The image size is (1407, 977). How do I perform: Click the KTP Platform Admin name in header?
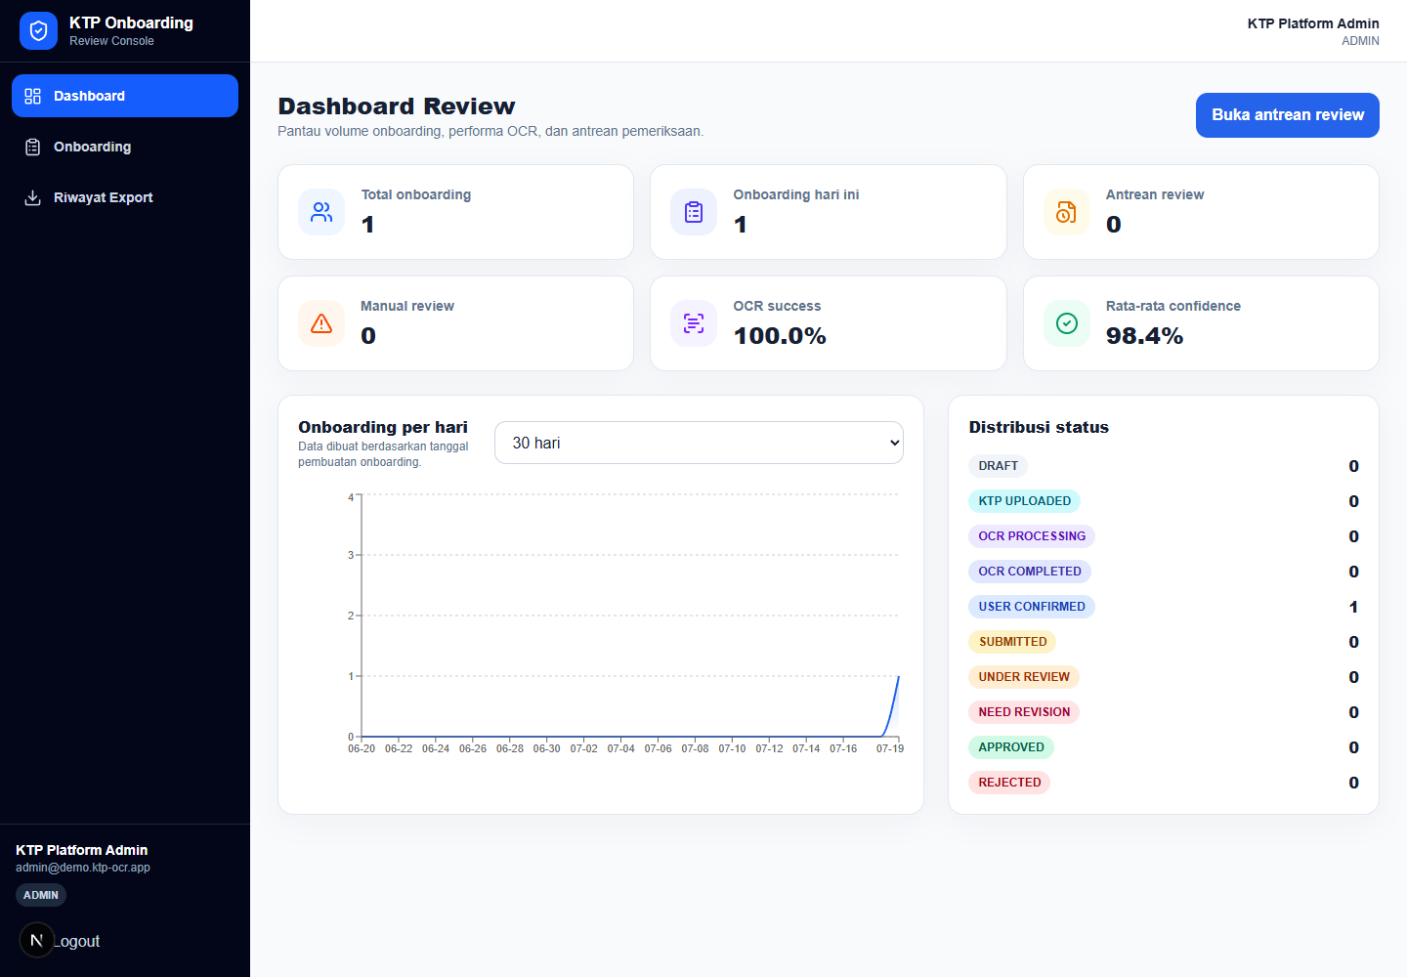coord(1313,23)
